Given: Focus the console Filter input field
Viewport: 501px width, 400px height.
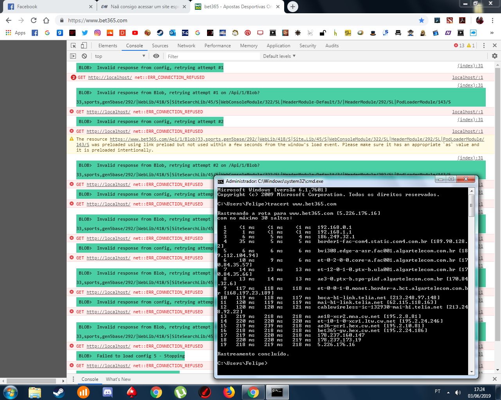Looking at the screenshot, I should pos(213,56).
